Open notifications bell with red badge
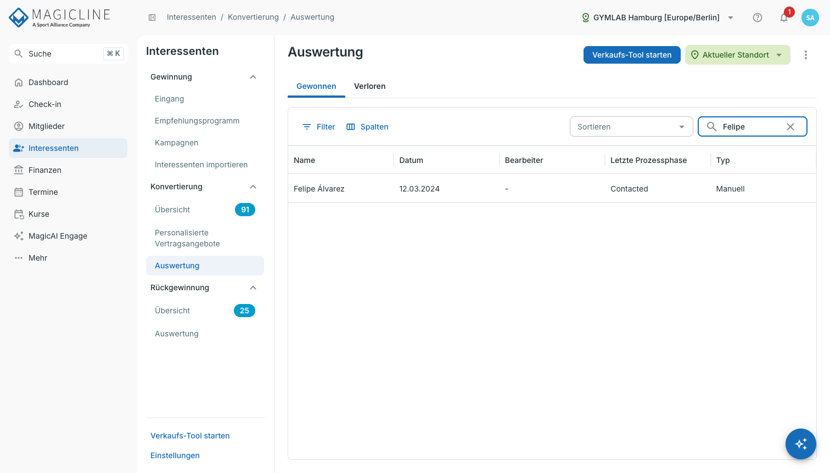This screenshot has height=473, width=830. click(784, 17)
